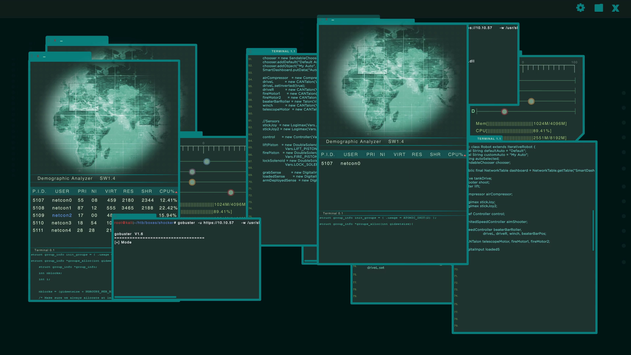
Task: Click red X on right analyzer window
Action: (x=326, y=20)
